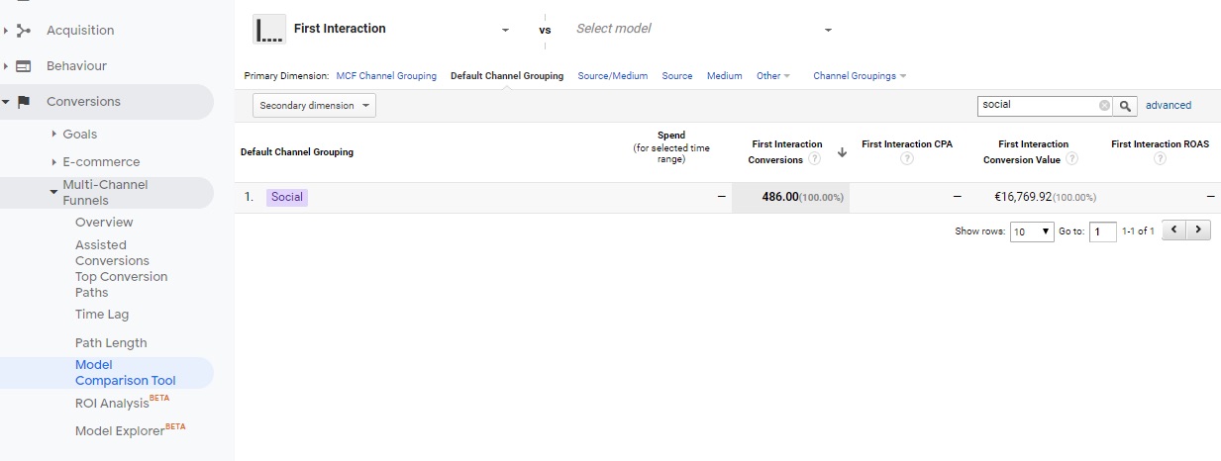1221x461 pixels.
Task: Select Medium primary dimension
Action: [x=724, y=75]
